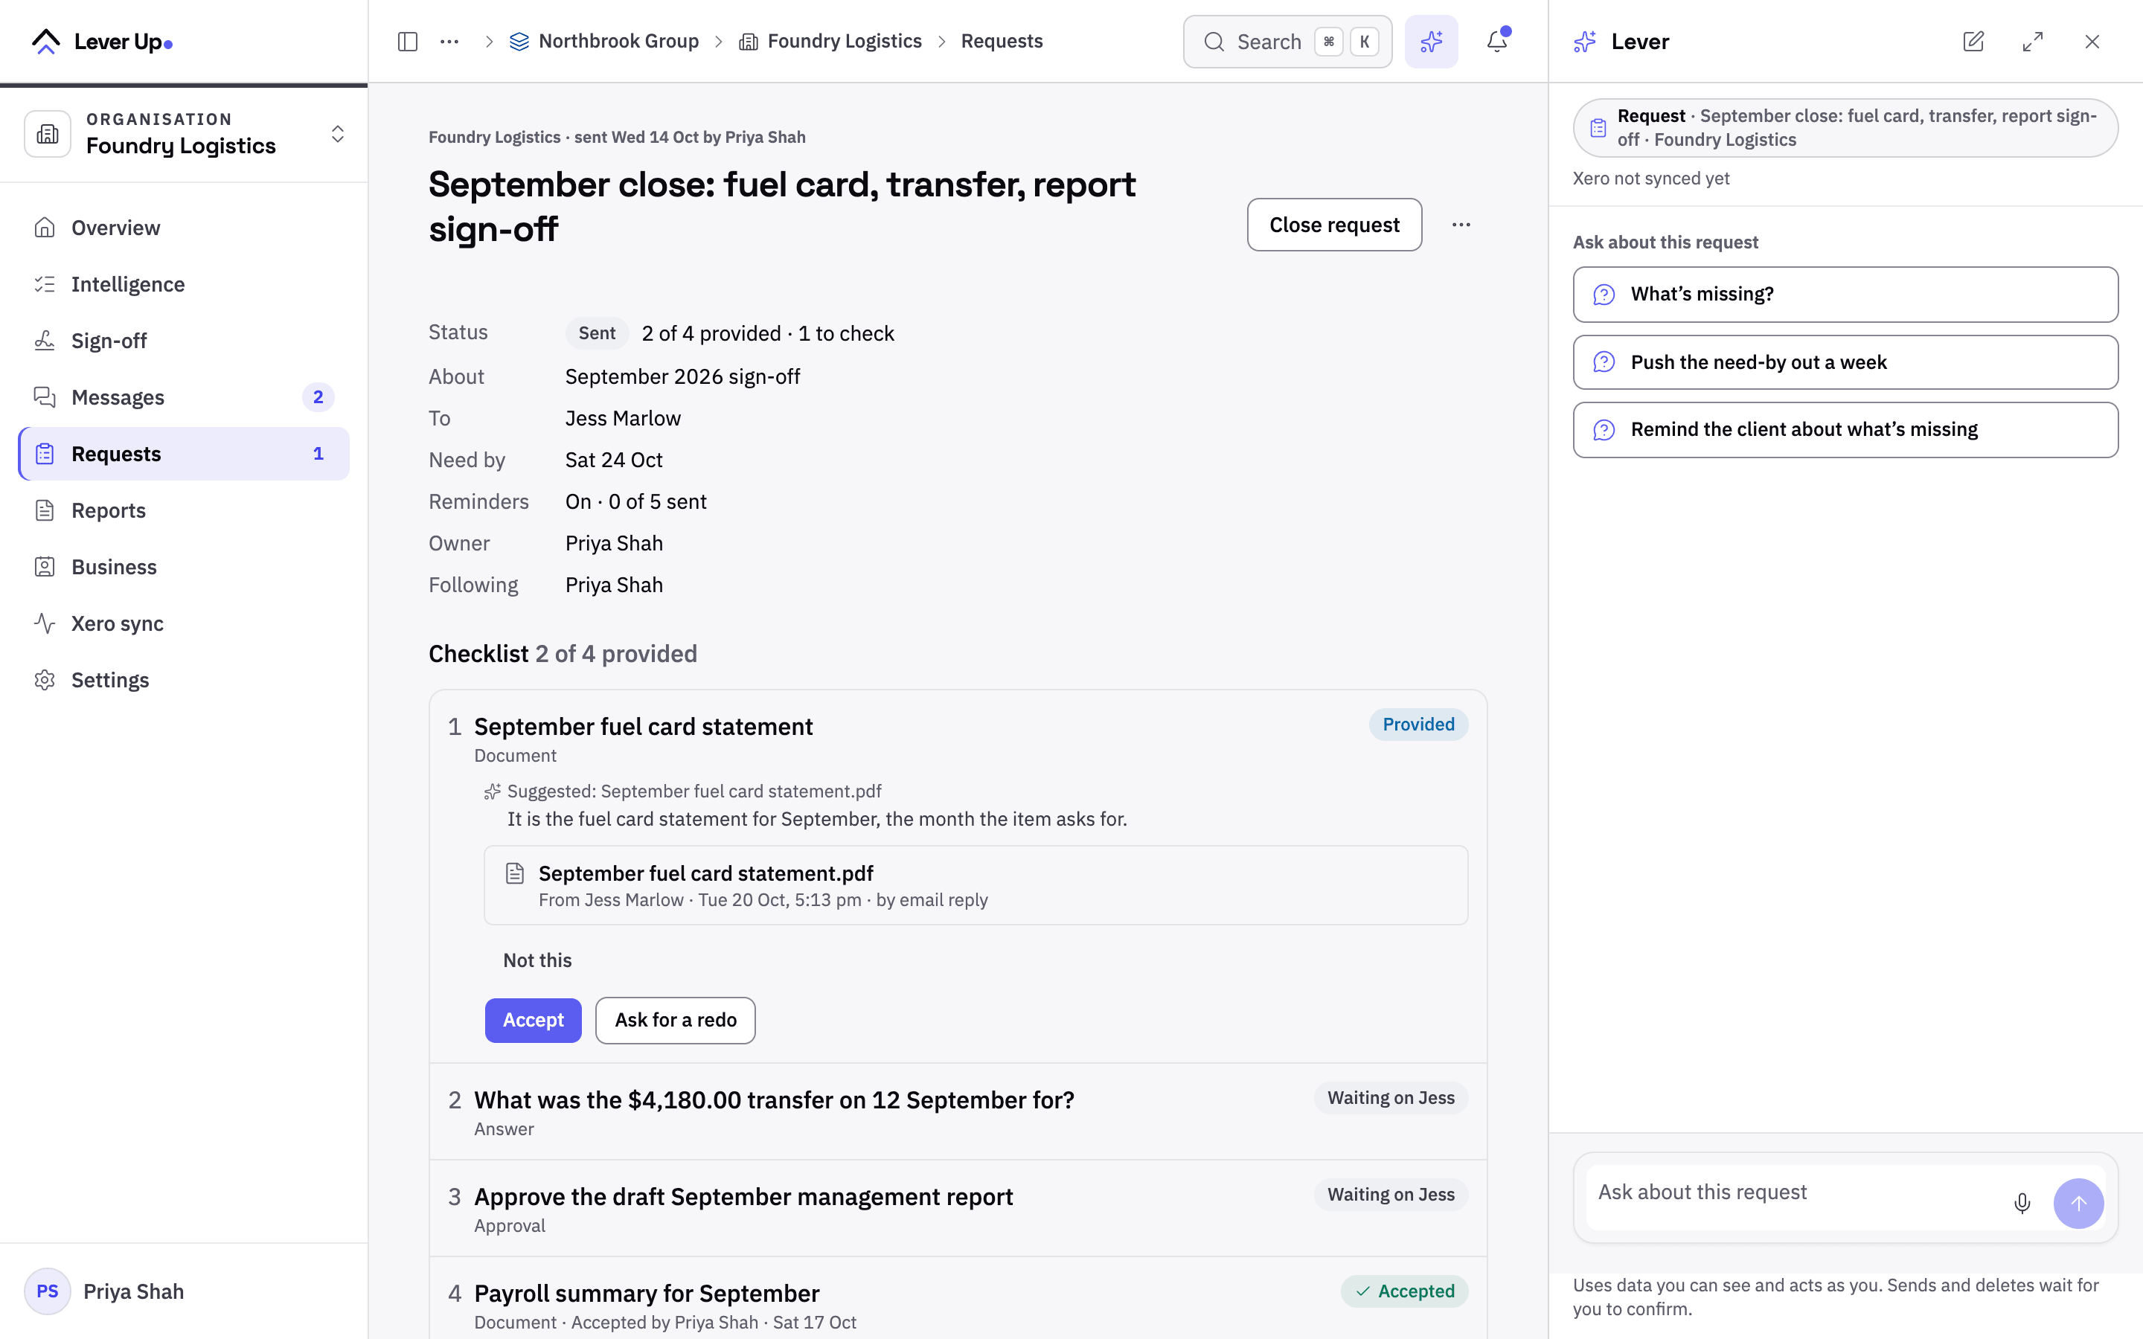Click the PS avatar
The image size is (2143, 1339).
47,1292
